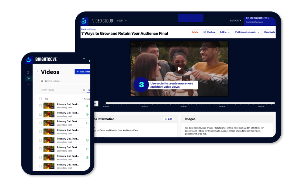Viewport: 295px width, 187px height.
Task: Switch to grid view in the Videos list
Action: point(84,90)
